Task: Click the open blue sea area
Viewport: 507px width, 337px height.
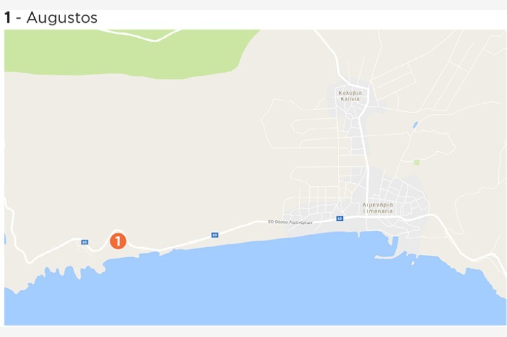Action: coord(259,287)
